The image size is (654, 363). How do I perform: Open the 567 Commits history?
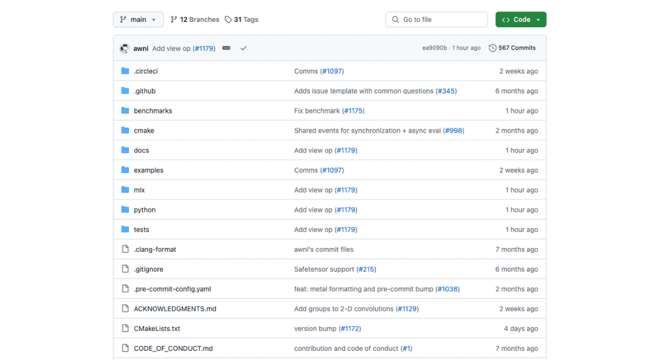pos(512,48)
